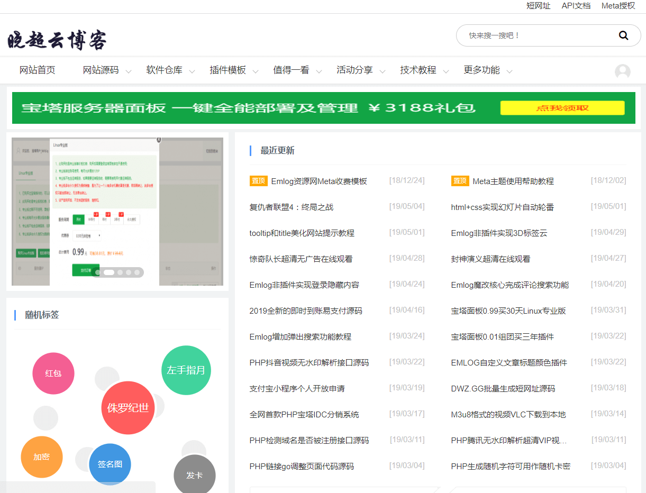This screenshot has height=493, width=646.
Task: Open article 复仇者联盟4：终局之战
Action: [x=291, y=207]
